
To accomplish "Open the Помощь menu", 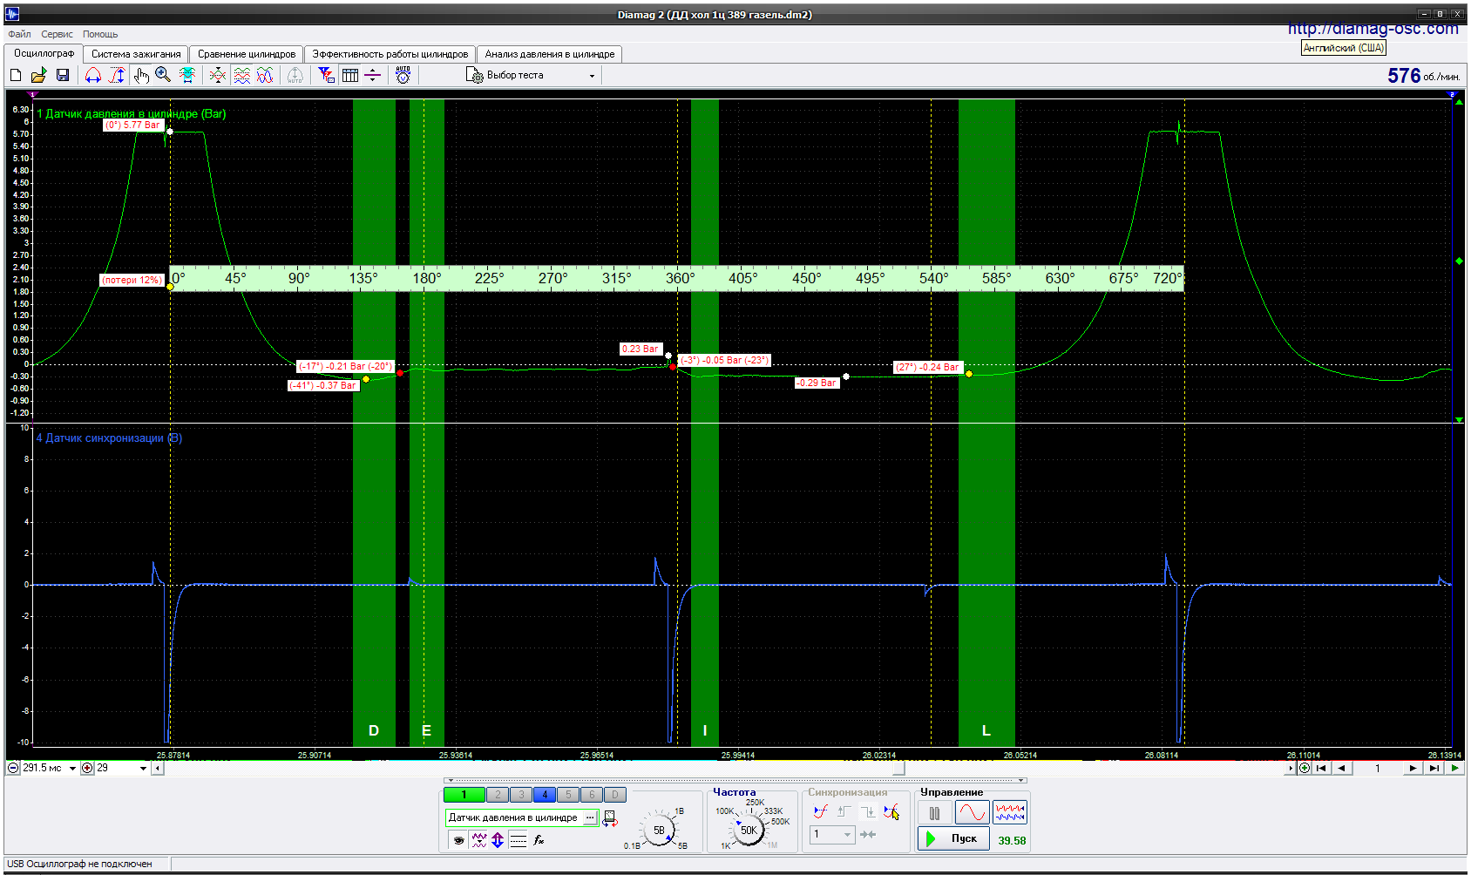I will (100, 35).
